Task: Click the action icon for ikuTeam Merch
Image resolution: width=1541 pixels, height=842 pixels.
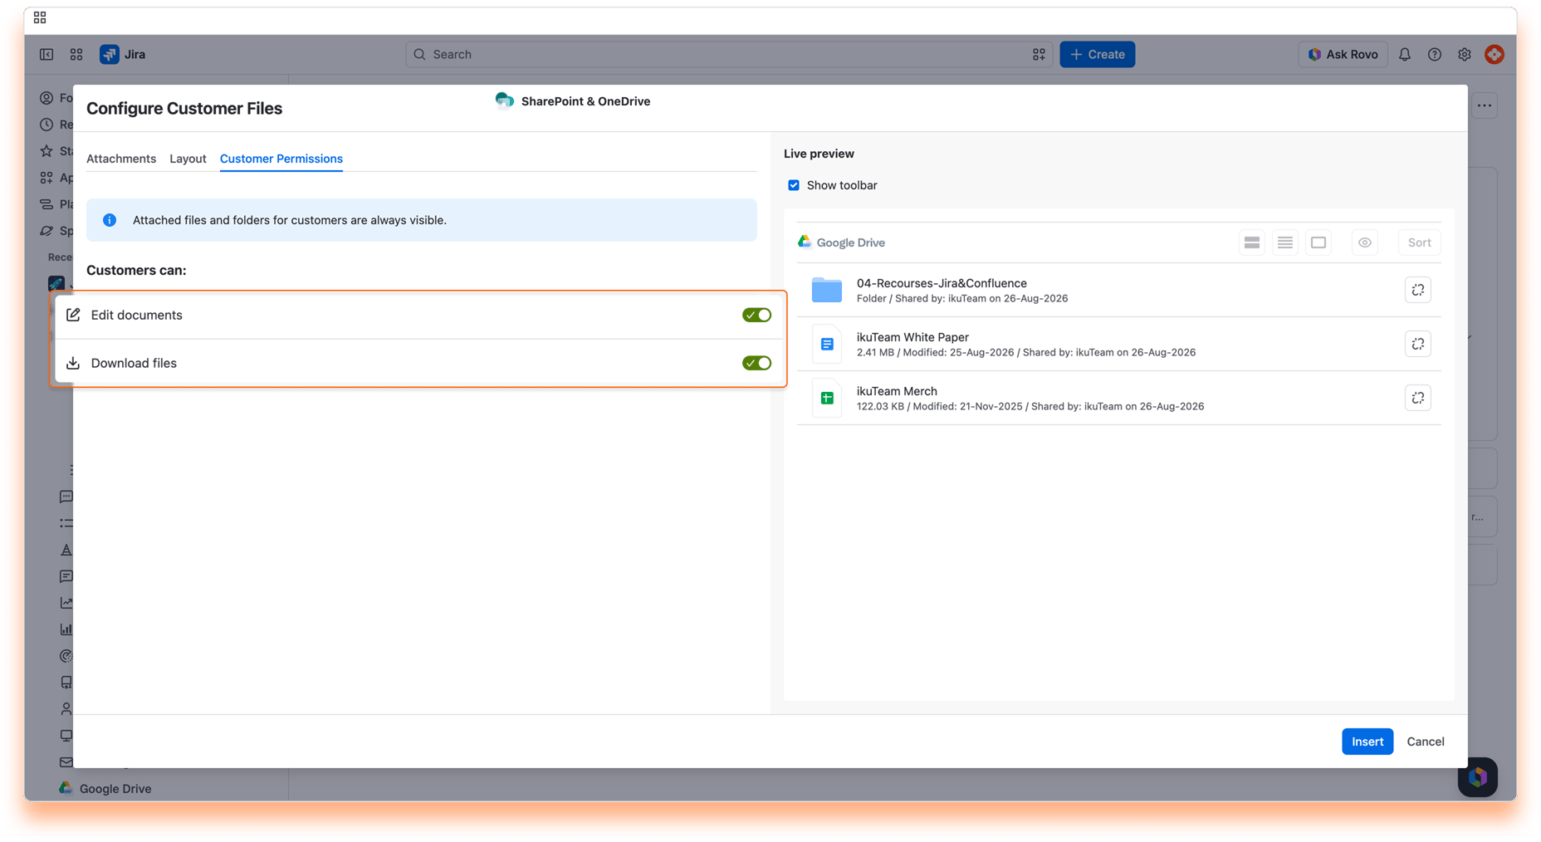Action: [x=1417, y=398]
